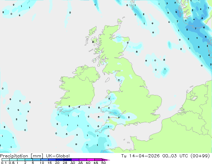Image resolution: width=212 pixels, height=164 pixels.
Task: Click the "Tu 14-04-2026" date text
Action: pyautogui.click(x=140, y=156)
